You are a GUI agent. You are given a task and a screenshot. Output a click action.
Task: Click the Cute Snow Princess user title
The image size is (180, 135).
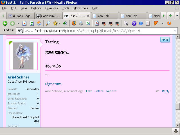coord(21,82)
